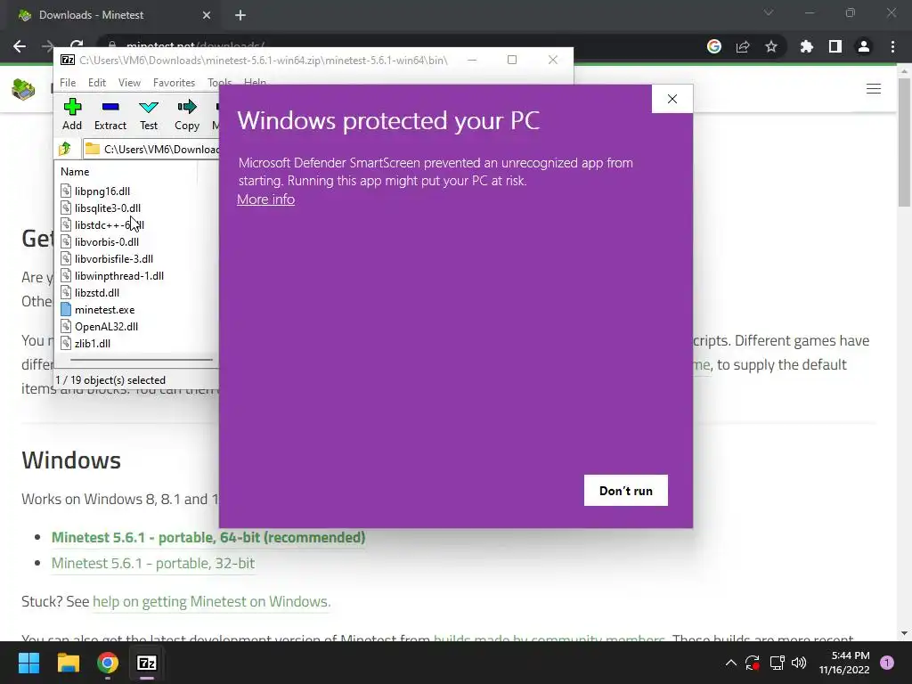Click More info in SmartScreen dialog
The image size is (912, 684).
265,199
